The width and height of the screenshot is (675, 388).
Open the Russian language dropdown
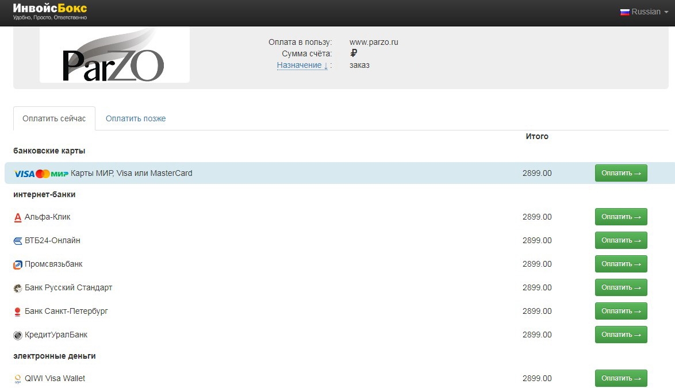coord(644,12)
